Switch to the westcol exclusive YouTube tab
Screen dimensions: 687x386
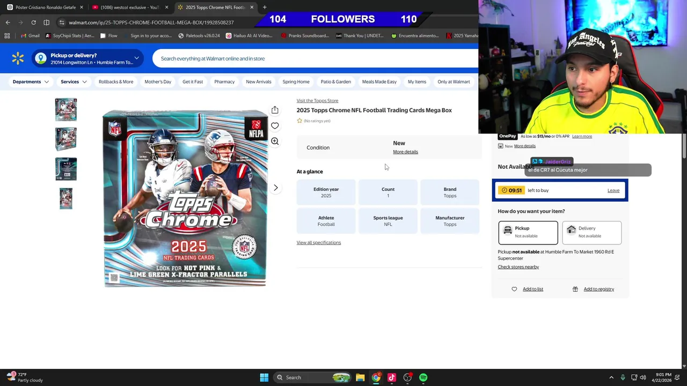[x=130, y=8]
